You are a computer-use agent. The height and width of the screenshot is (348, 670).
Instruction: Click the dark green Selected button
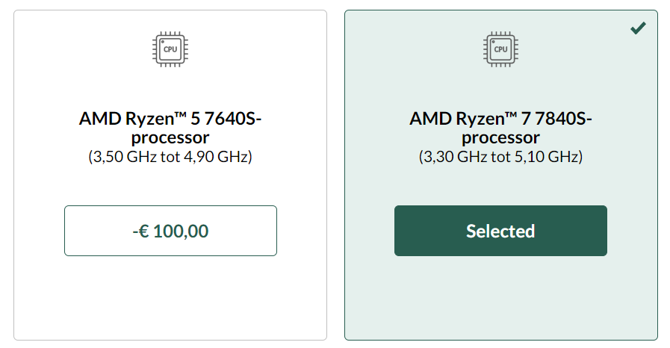pos(500,231)
